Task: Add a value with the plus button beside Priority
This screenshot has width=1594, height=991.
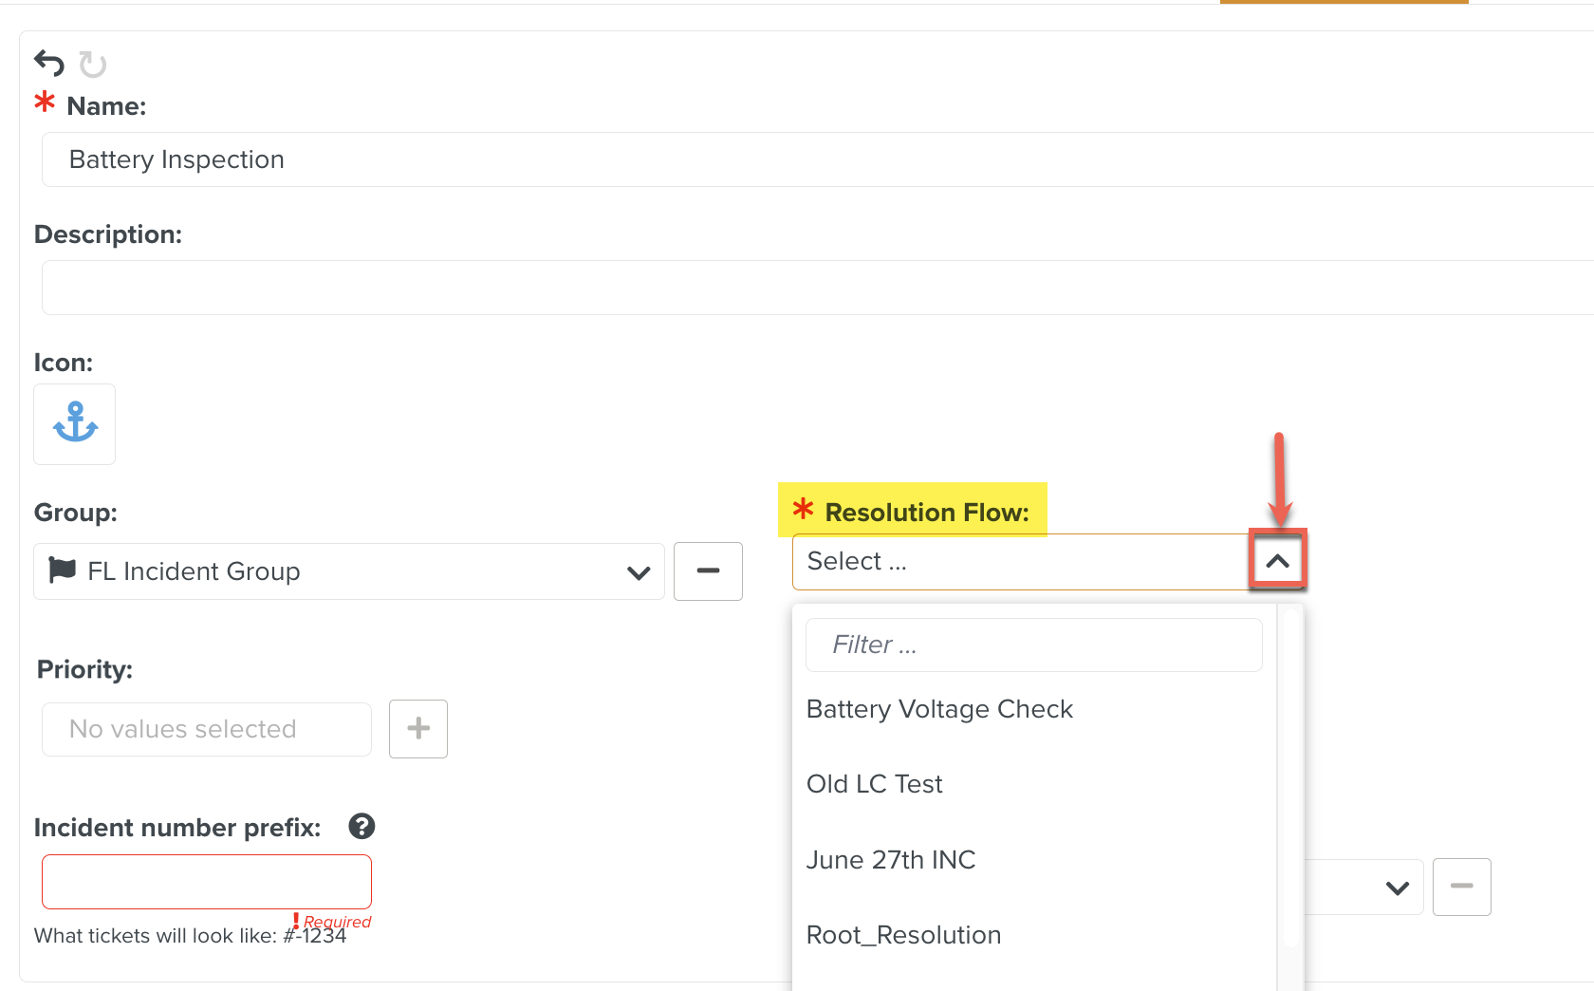Action: click(x=417, y=728)
